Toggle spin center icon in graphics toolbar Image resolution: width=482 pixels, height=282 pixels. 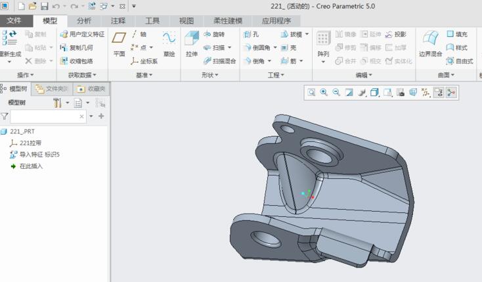click(x=451, y=93)
